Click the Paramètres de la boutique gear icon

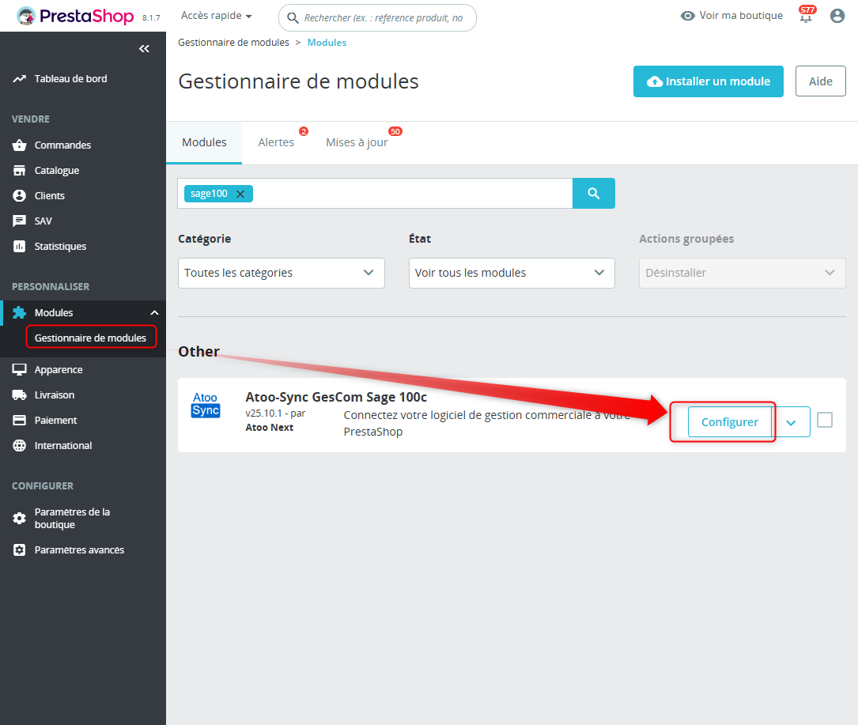(x=19, y=518)
